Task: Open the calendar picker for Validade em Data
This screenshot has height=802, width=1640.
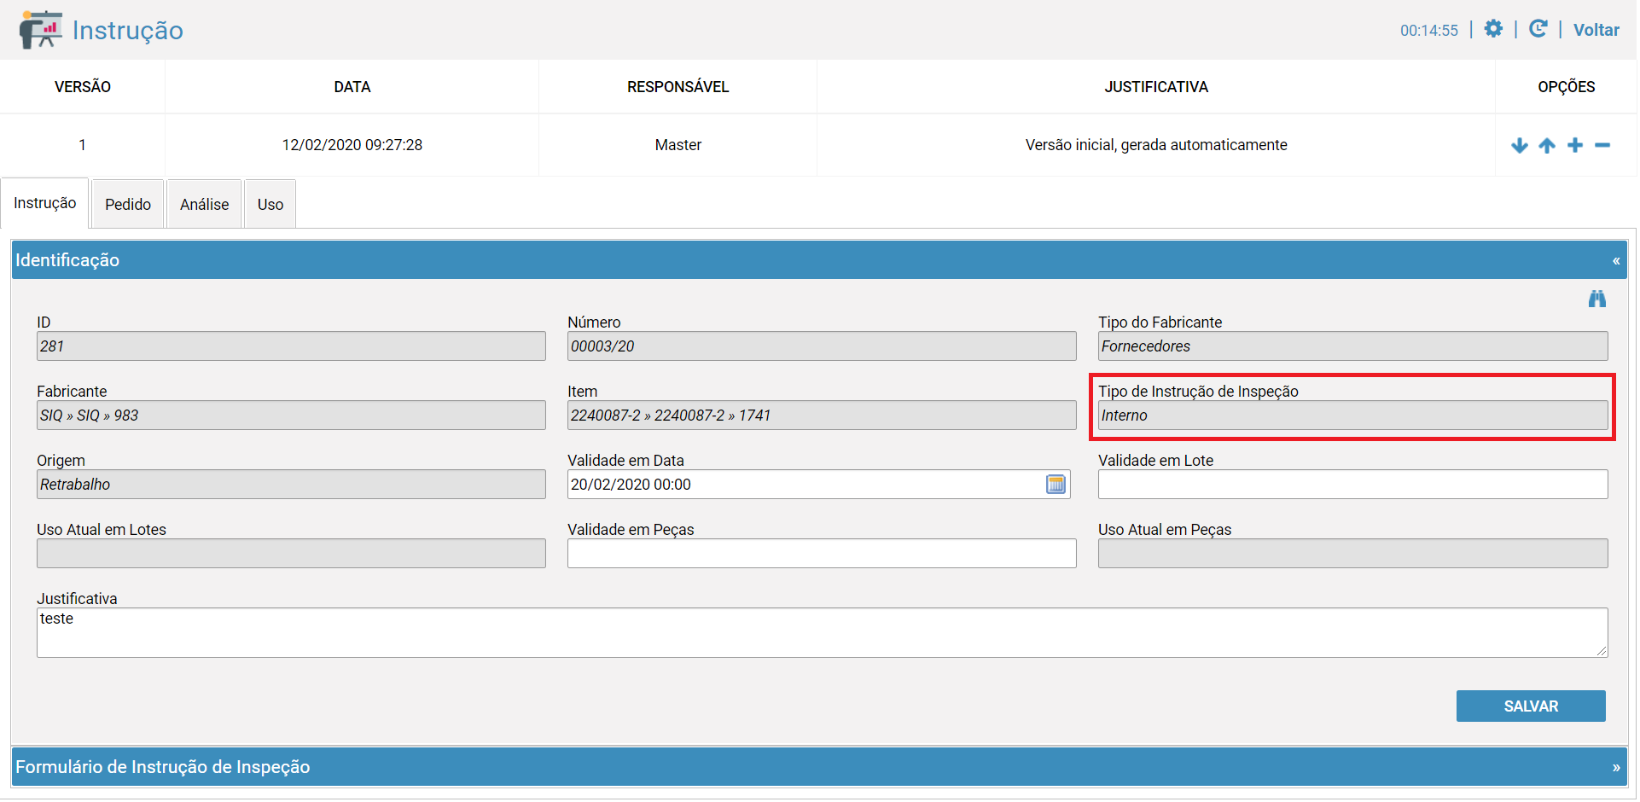Action: [1056, 484]
